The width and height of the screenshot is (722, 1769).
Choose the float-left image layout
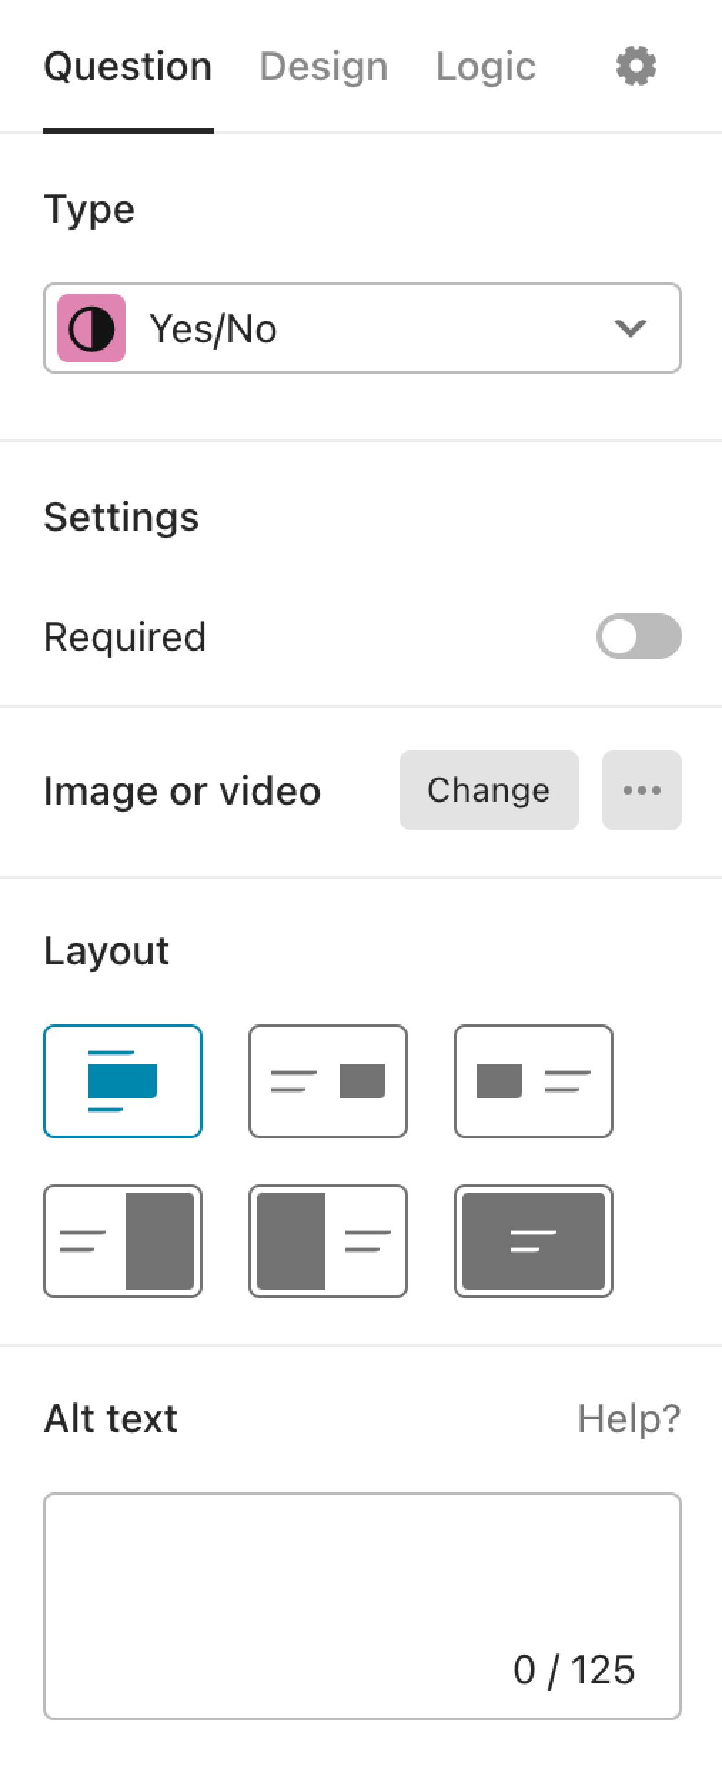(534, 1081)
